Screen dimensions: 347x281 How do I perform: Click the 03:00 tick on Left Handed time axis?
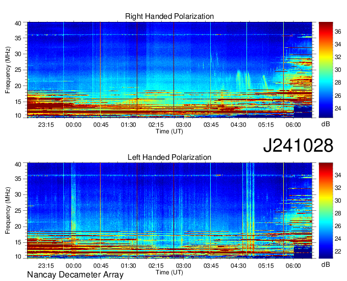(184, 266)
